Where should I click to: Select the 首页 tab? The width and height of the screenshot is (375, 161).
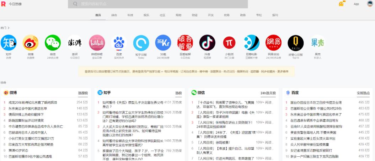click(98, 15)
